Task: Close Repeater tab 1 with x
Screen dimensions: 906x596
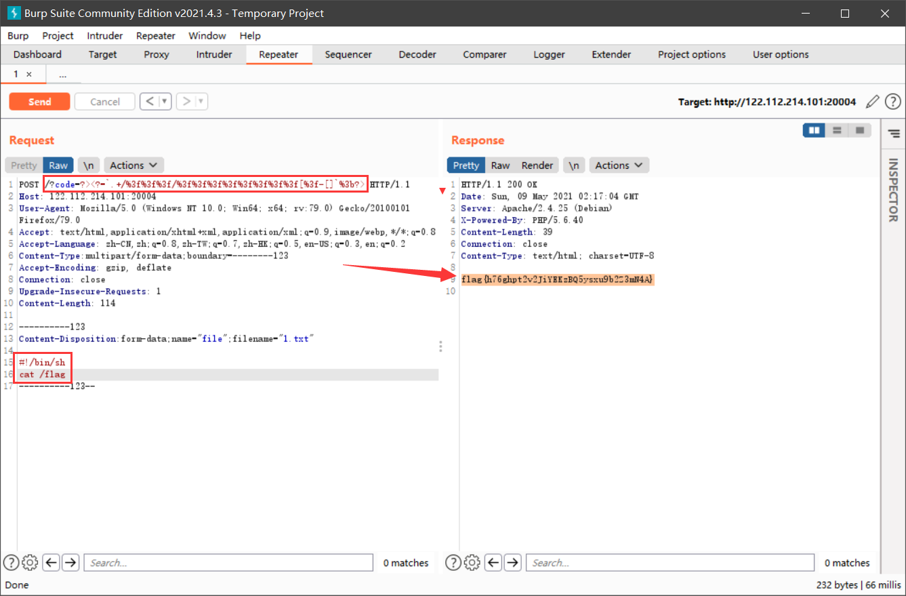Action: [x=29, y=75]
